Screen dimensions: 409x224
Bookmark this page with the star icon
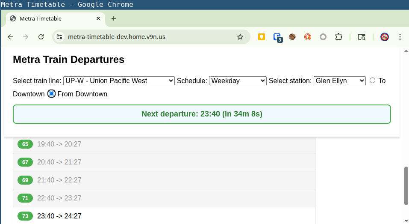[240, 37]
